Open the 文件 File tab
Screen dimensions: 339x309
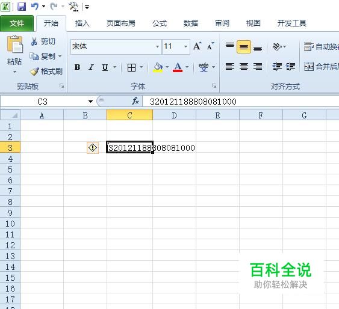pyautogui.click(x=17, y=23)
